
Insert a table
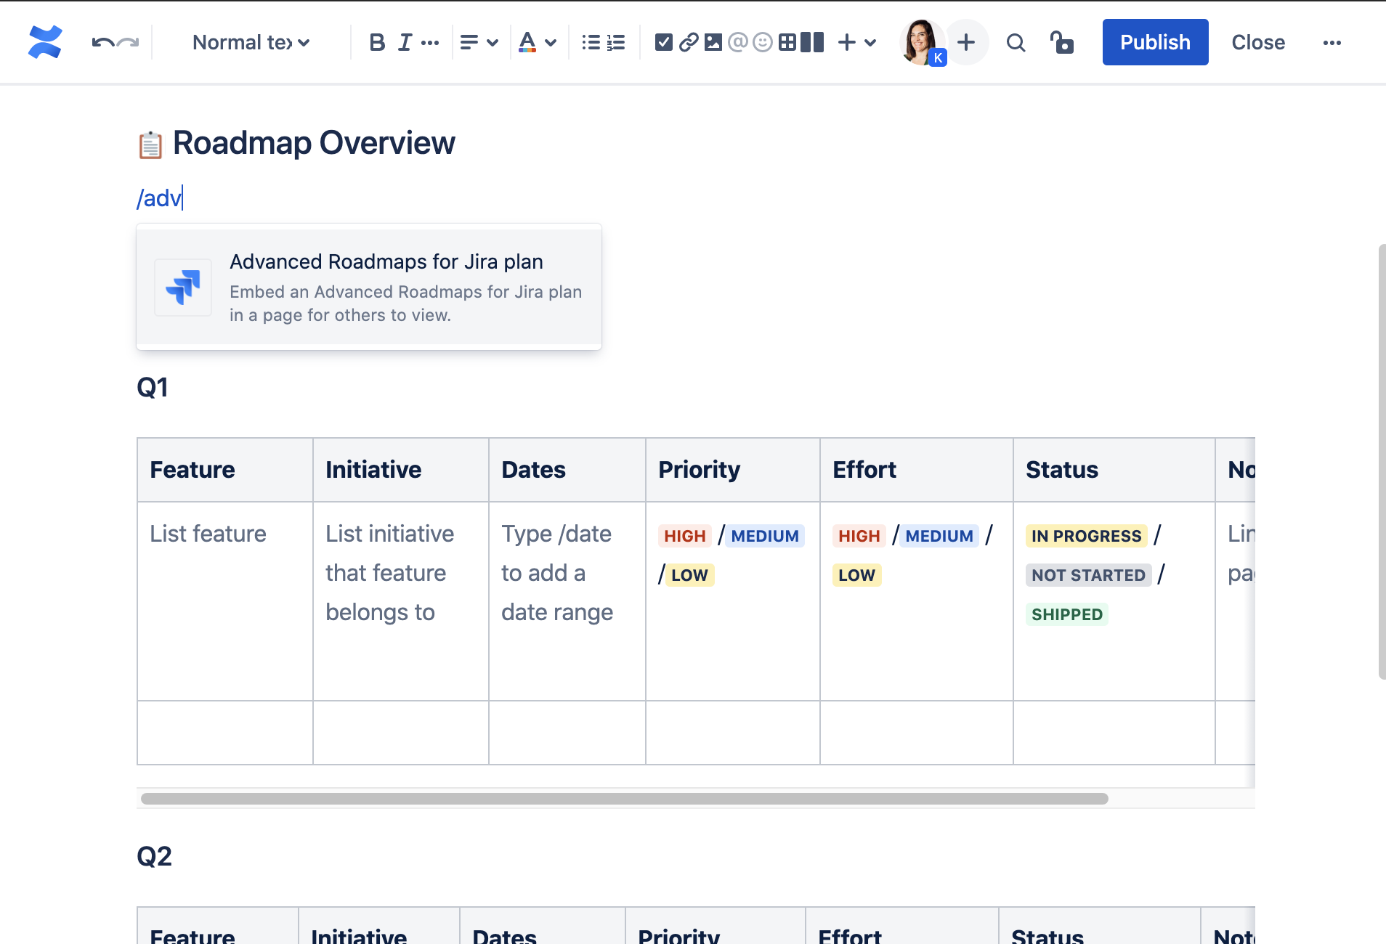[787, 42]
